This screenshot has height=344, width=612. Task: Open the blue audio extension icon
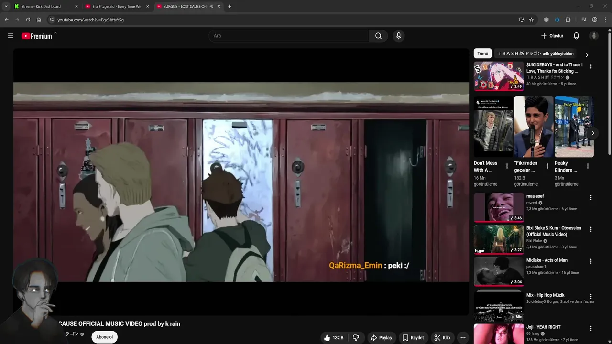tap(557, 20)
